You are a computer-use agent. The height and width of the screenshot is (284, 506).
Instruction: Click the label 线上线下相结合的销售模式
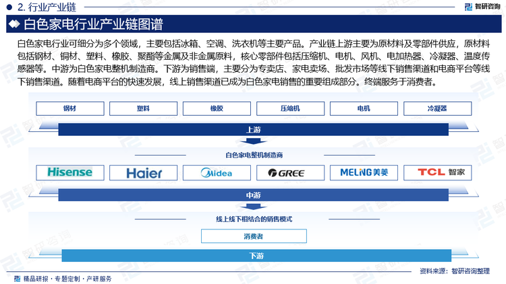(254, 219)
